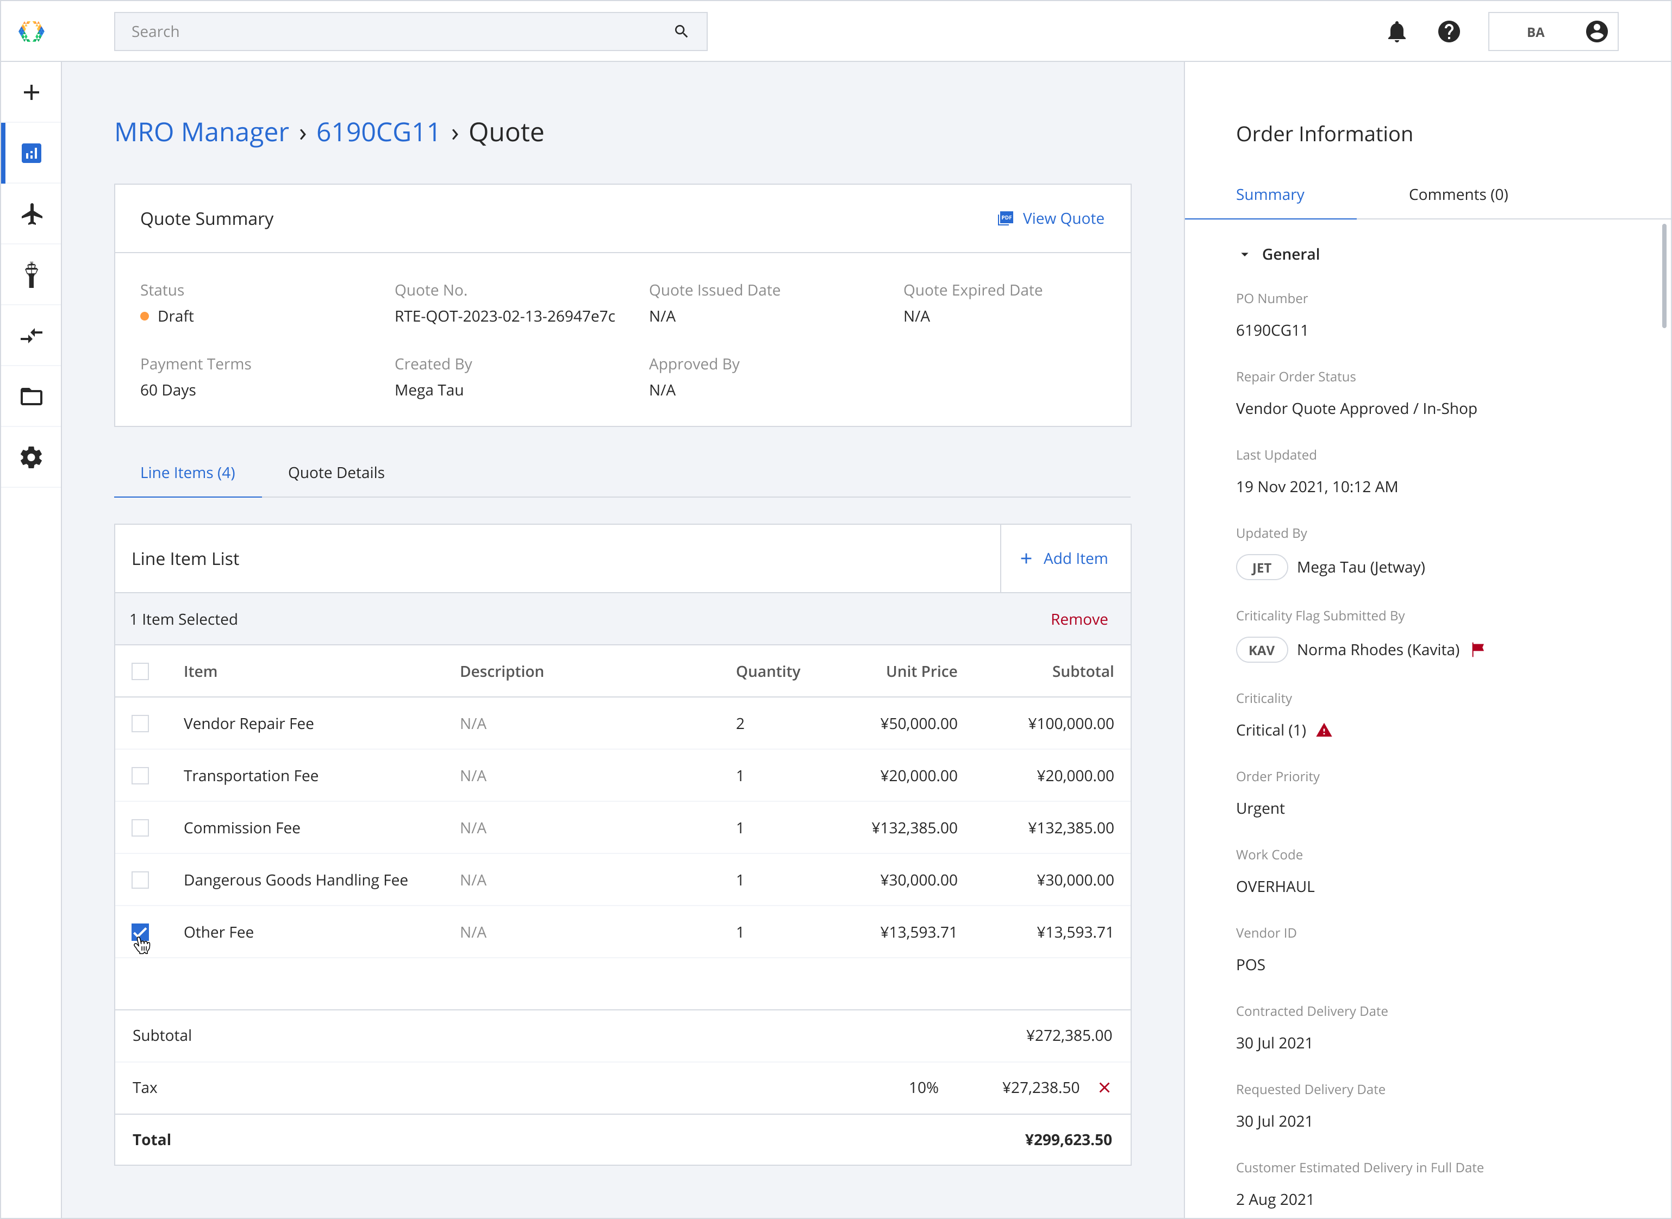Image resolution: width=1672 pixels, height=1219 pixels.
Task: Open the folder icon in sidebar
Action: pyautogui.click(x=31, y=396)
